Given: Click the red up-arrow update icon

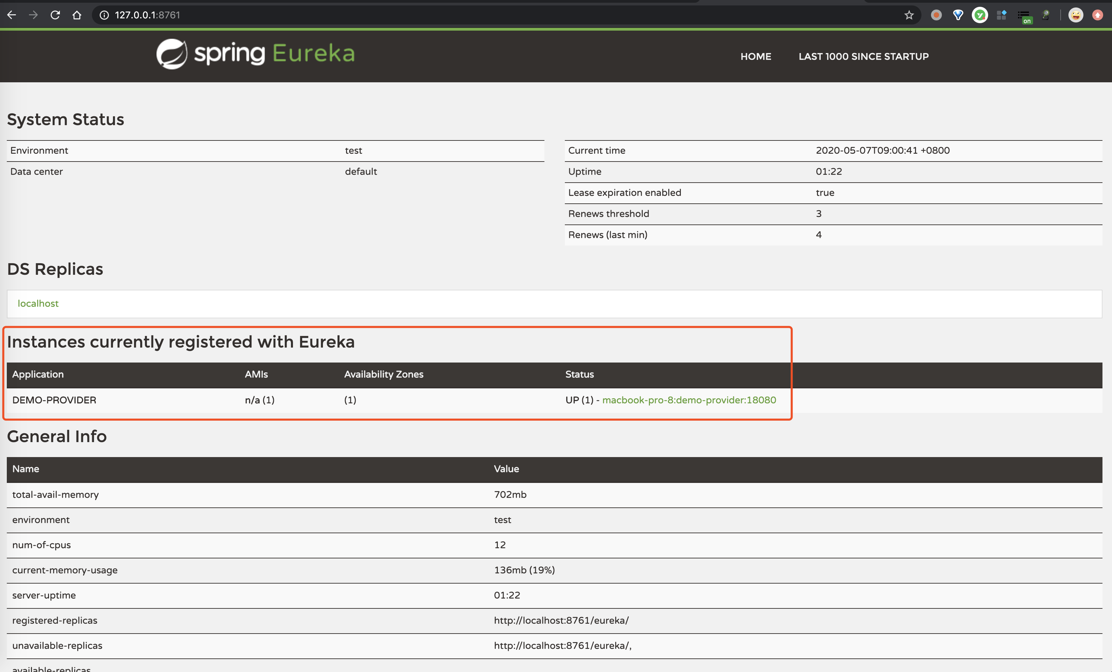Looking at the screenshot, I should pyautogui.click(x=1098, y=15).
